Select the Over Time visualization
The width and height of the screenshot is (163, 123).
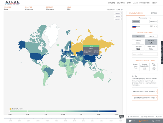coord(138,48)
